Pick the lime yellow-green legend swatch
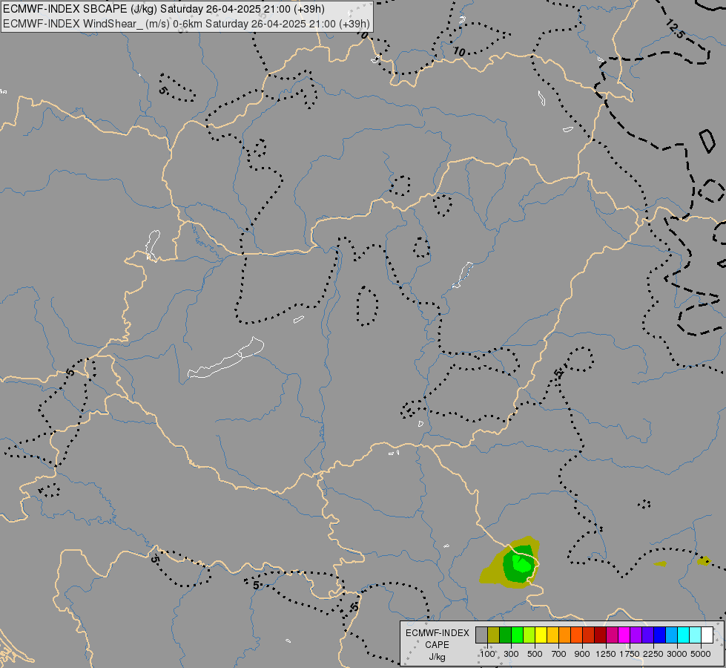 [529, 635]
